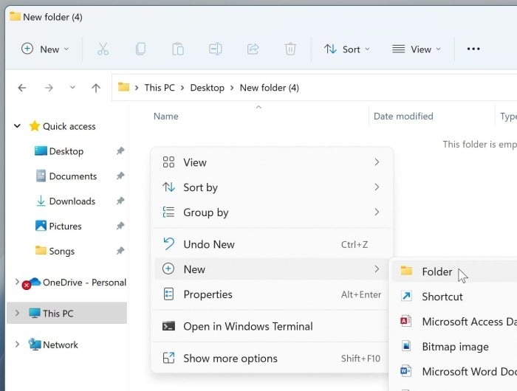Click the pin icon beside Songs
Image resolution: width=517 pixels, height=391 pixels.
pyautogui.click(x=120, y=251)
